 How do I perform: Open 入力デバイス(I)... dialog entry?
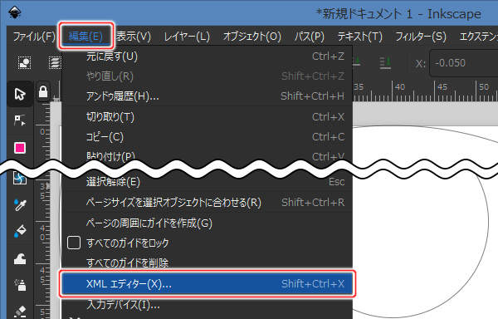coord(207,305)
